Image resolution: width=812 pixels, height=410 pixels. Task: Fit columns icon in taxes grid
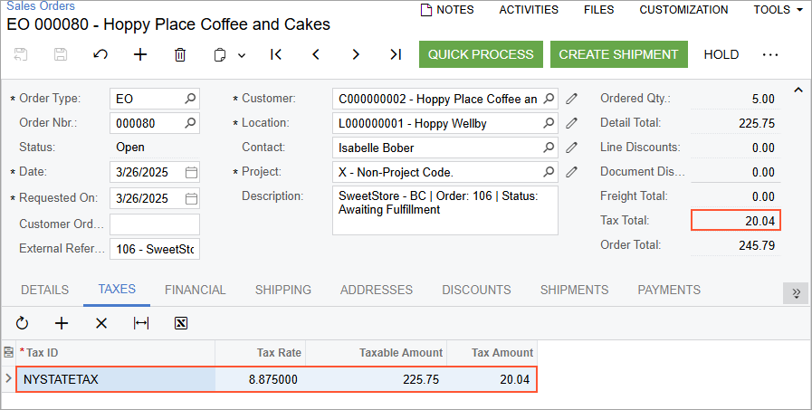coord(141,323)
